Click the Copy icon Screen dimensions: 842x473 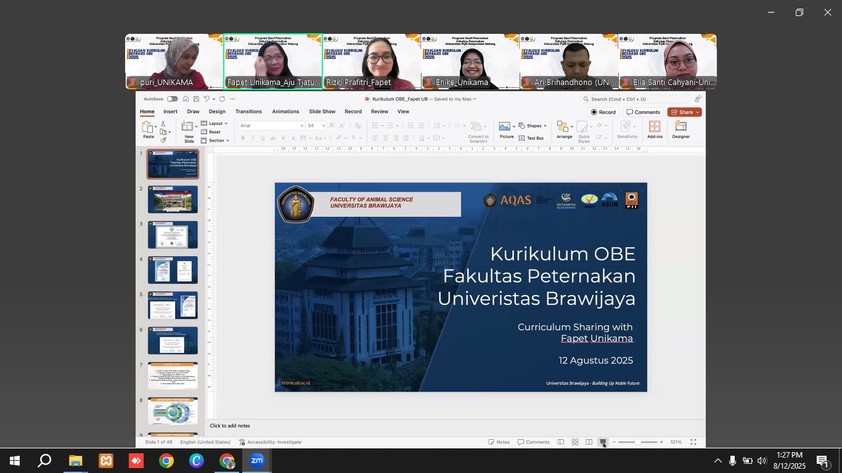(x=163, y=132)
